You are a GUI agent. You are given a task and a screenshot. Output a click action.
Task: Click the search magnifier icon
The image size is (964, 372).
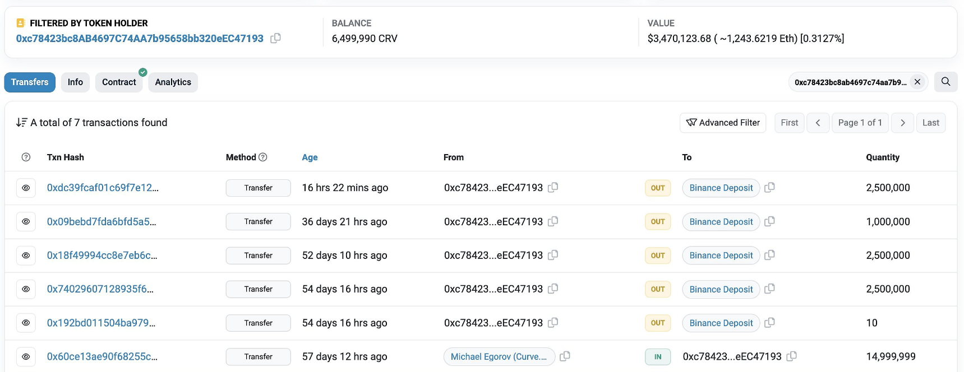point(945,82)
